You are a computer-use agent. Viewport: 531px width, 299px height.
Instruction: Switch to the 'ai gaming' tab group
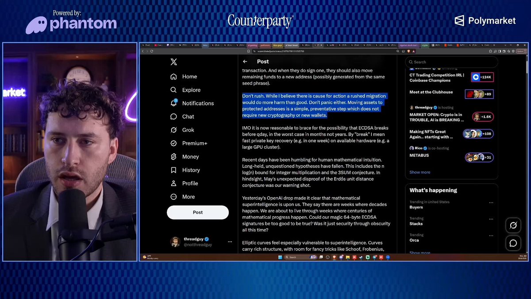(x=252, y=45)
